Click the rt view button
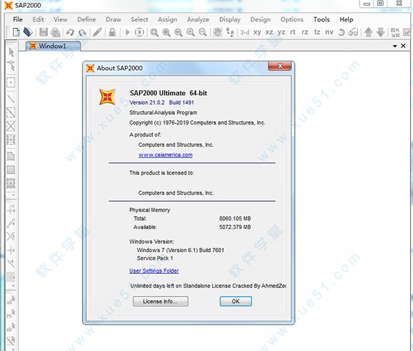Image resolution: width=413 pixels, height=351 pixels. pos(293,32)
